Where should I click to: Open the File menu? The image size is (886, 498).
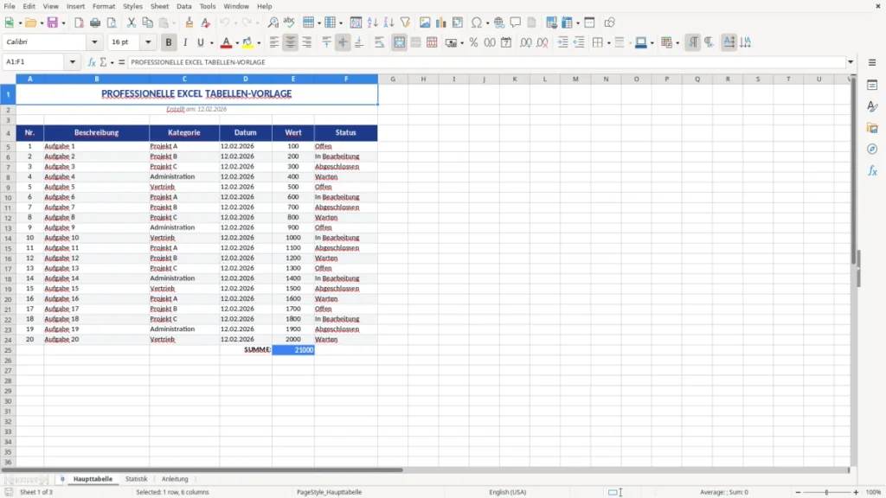coord(10,6)
